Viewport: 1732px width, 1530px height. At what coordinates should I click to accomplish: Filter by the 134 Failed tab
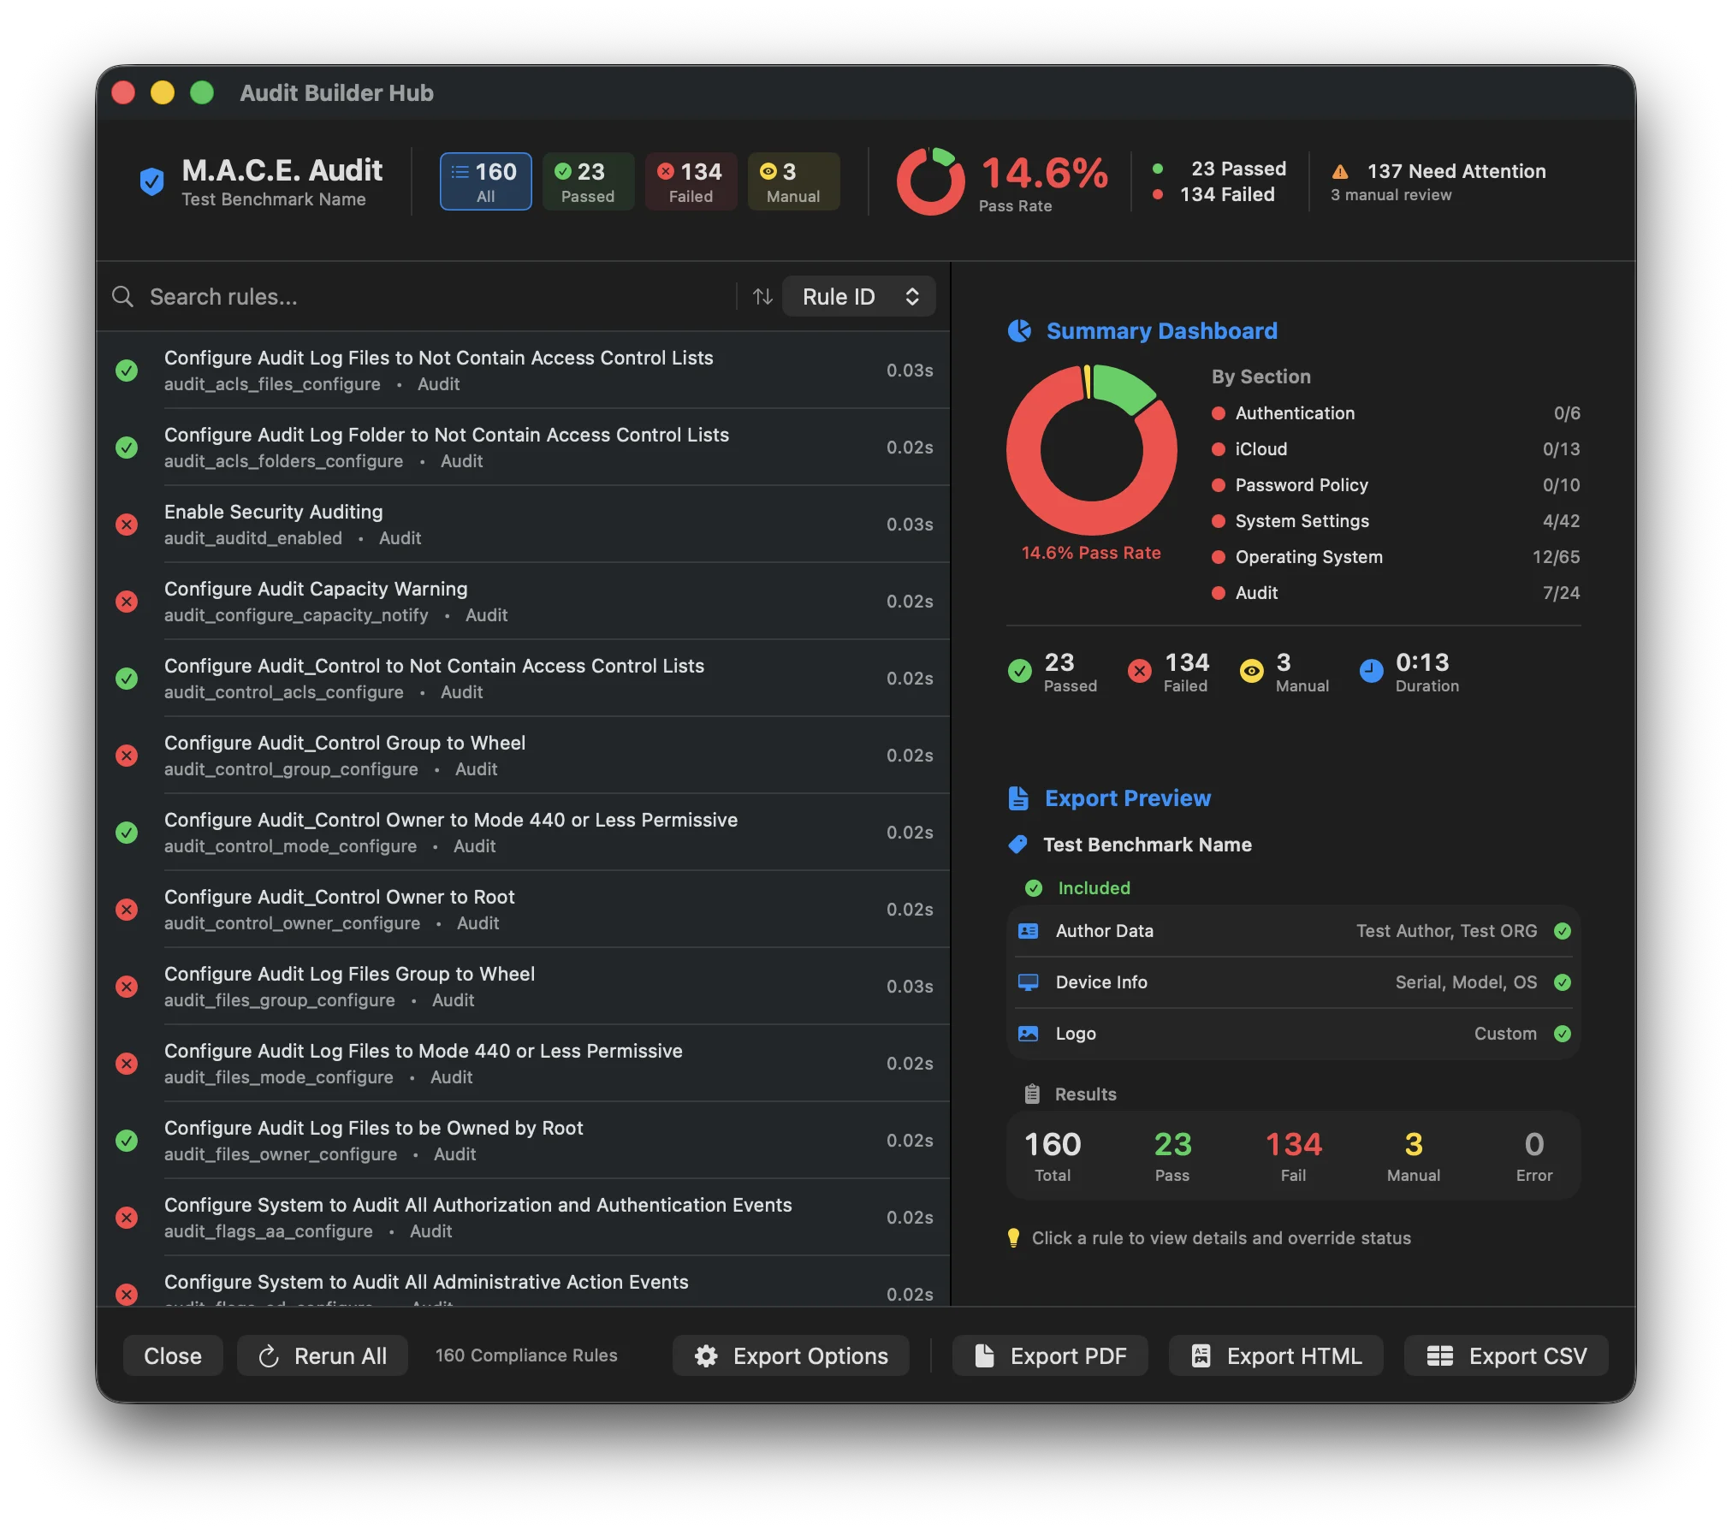coord(691,181)
